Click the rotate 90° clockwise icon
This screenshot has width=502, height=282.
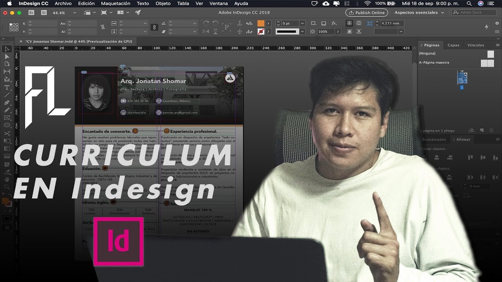(206, 23)
